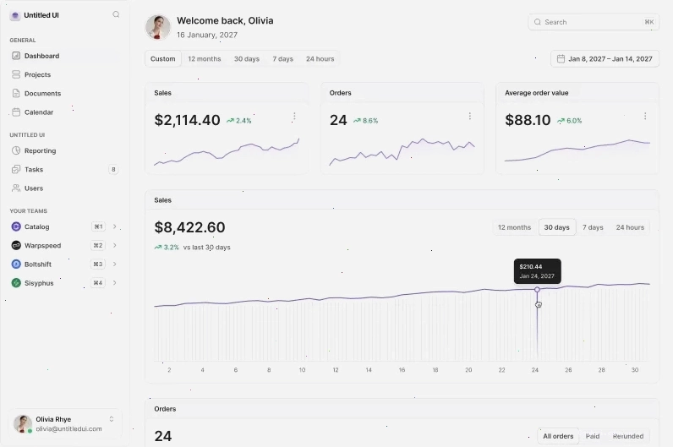Open the Reporting section
The image size is (673, 447).
64,150
